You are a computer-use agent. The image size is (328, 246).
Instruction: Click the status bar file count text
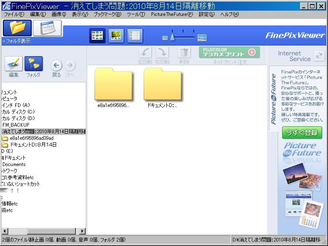pos(64,240)
